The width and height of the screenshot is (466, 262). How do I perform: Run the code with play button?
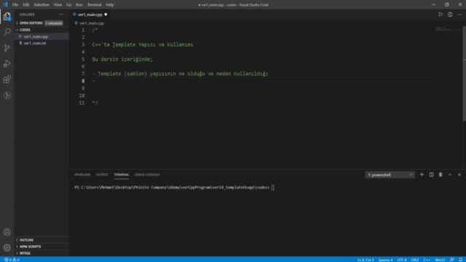(441, 15)
